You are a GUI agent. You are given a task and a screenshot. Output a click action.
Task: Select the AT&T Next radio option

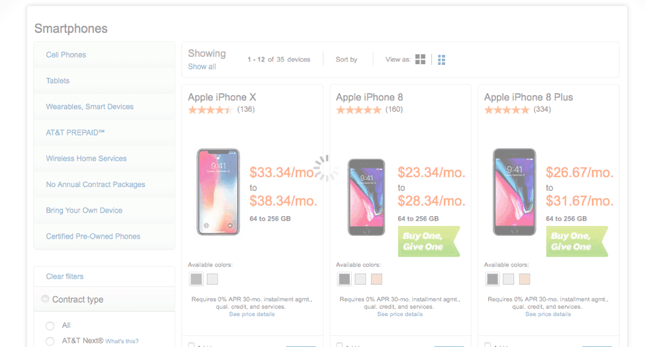pos(50,341)
